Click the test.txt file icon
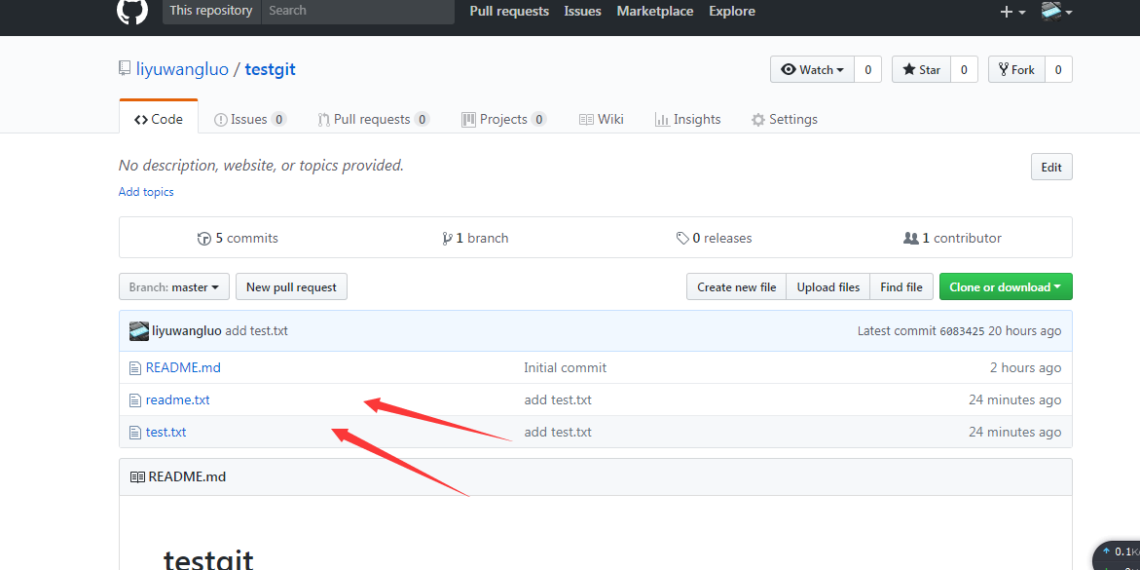1140x570 pixels. tap(134, 433)
